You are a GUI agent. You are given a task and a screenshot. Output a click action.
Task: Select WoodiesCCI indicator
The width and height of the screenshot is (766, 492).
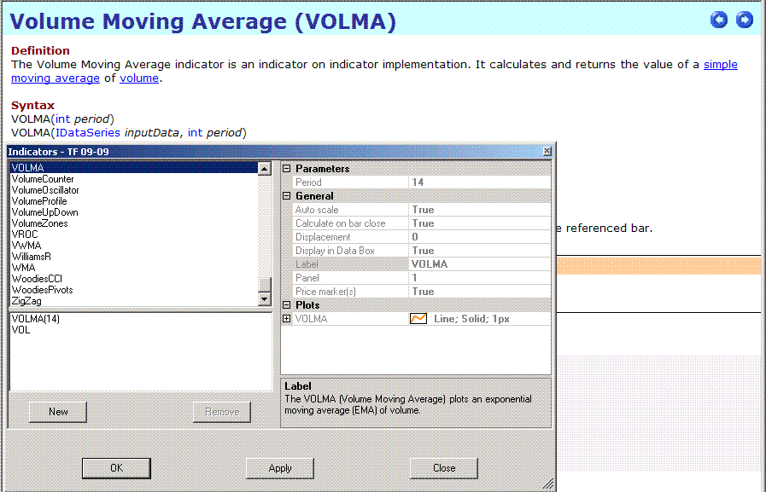click(134, 279)
